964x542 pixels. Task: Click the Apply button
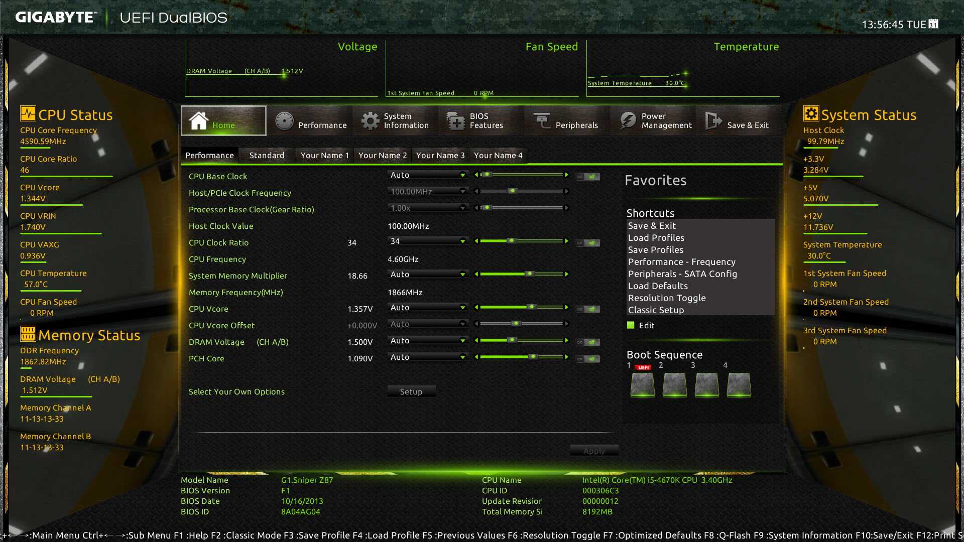pos(594,451)
